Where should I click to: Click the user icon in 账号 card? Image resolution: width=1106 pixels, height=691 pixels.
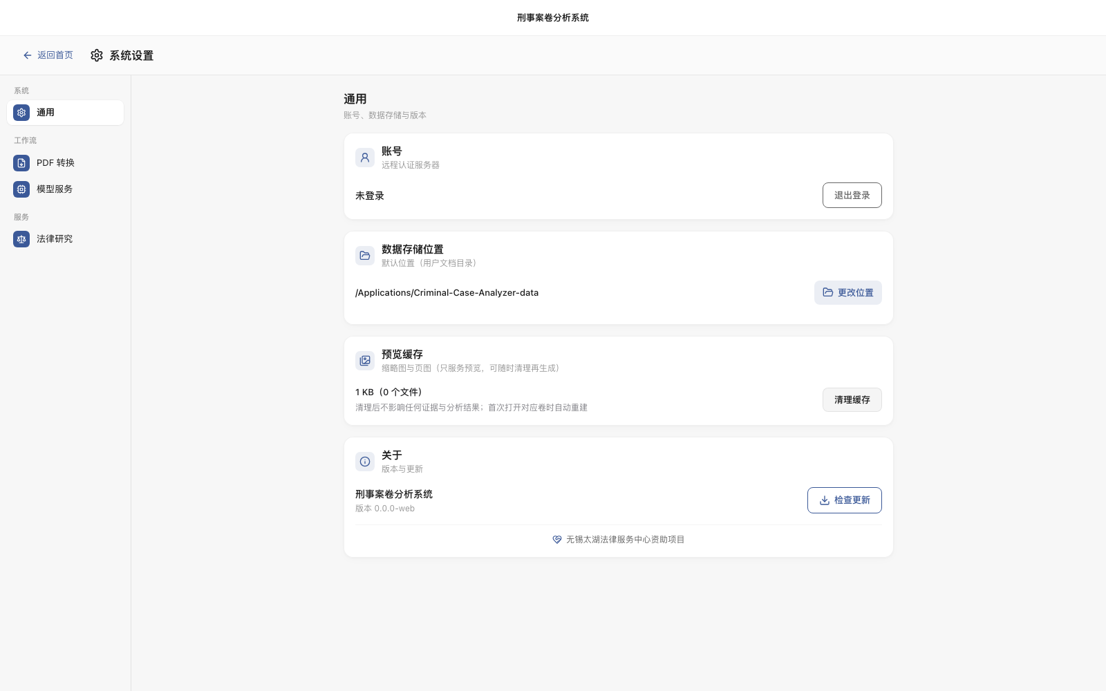click(x=365, y=158)
